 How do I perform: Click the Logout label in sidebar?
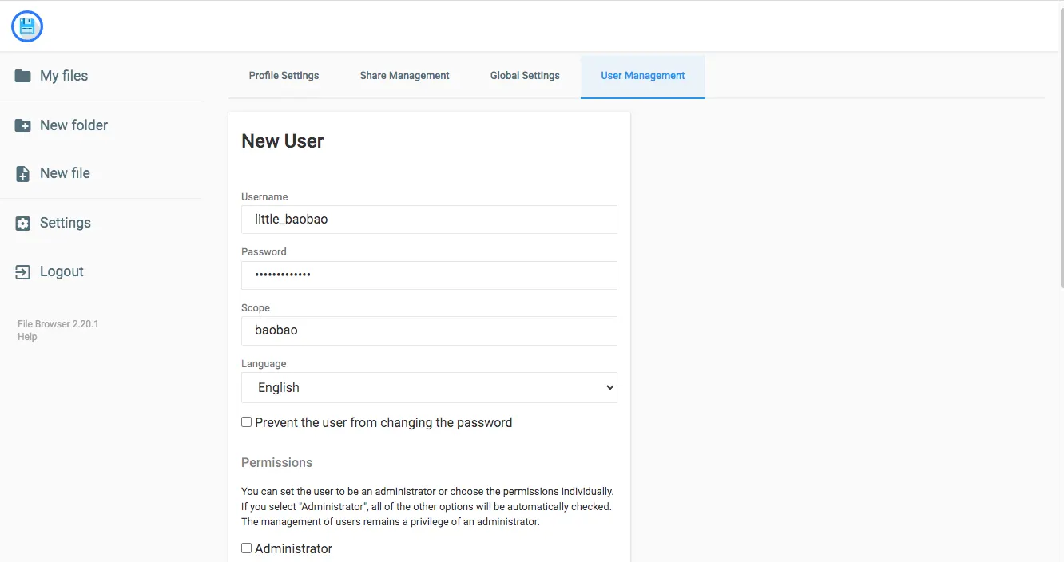pyautogui.click(x=62, y=271)
